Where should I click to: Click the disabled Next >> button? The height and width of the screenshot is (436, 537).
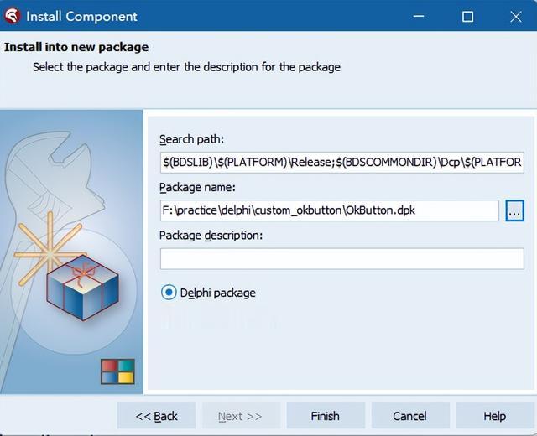241,416
